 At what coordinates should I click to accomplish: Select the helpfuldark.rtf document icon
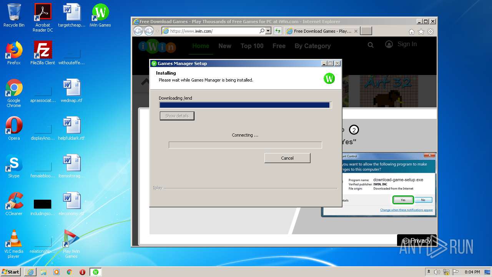71,128
